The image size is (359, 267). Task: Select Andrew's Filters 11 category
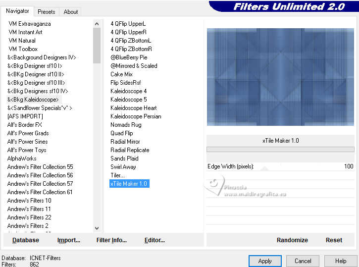click(29, 209)
